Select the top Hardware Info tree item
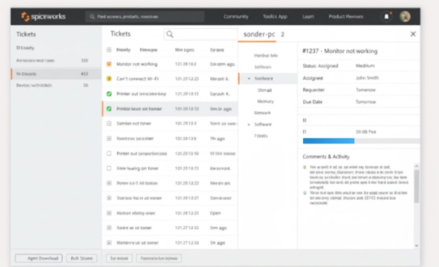439x267 pixels. (x=266, y=55)
